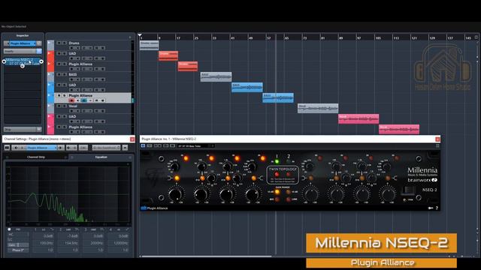Click the Plugin Alliance logo in plugin footer

coord(154,208)
